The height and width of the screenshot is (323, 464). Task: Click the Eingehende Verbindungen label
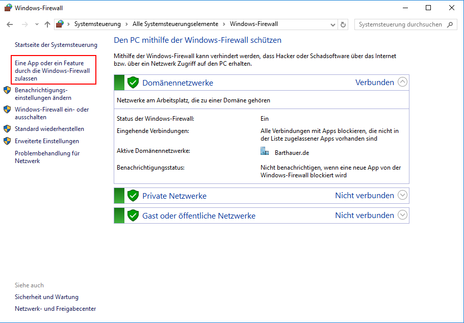pyautogui.click(x=152, y=131)
